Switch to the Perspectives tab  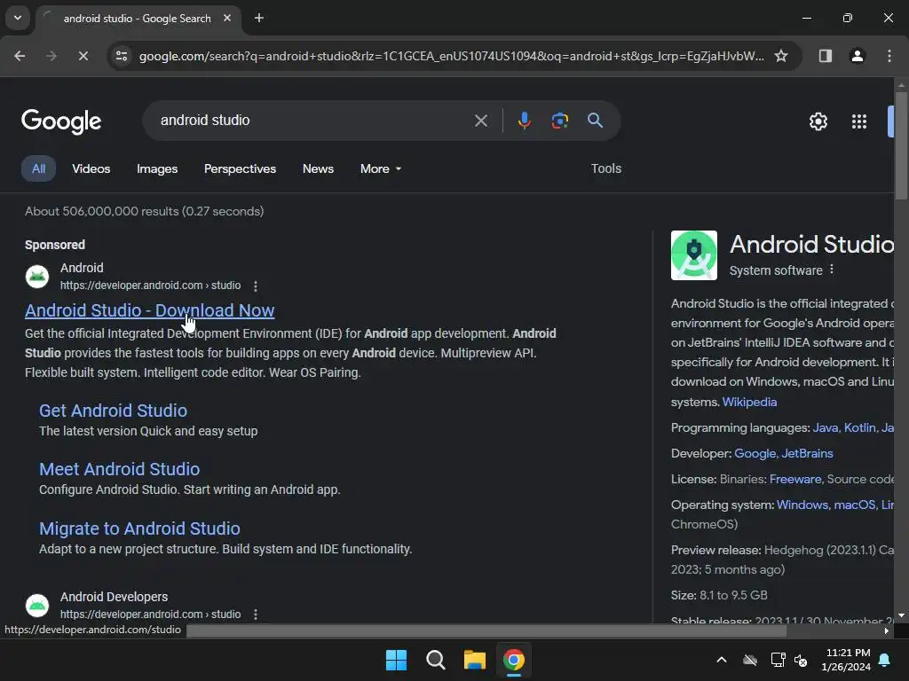click(240, 168)
